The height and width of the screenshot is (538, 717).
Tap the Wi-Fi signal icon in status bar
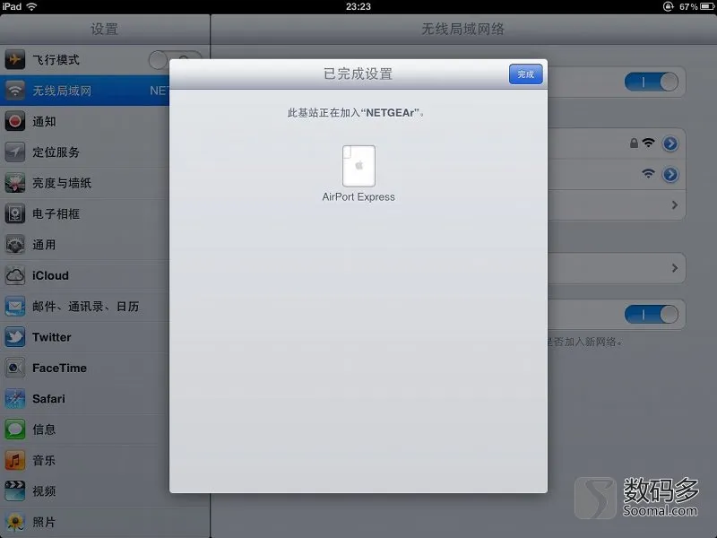[x=31, y=6]
